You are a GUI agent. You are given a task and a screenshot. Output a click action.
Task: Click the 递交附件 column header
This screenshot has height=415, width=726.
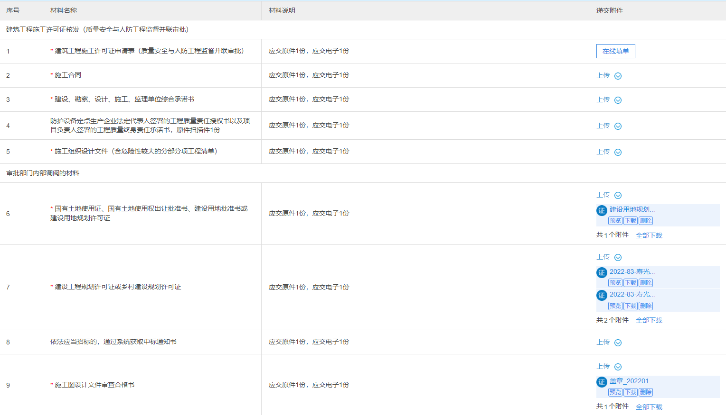click(610, 10)
